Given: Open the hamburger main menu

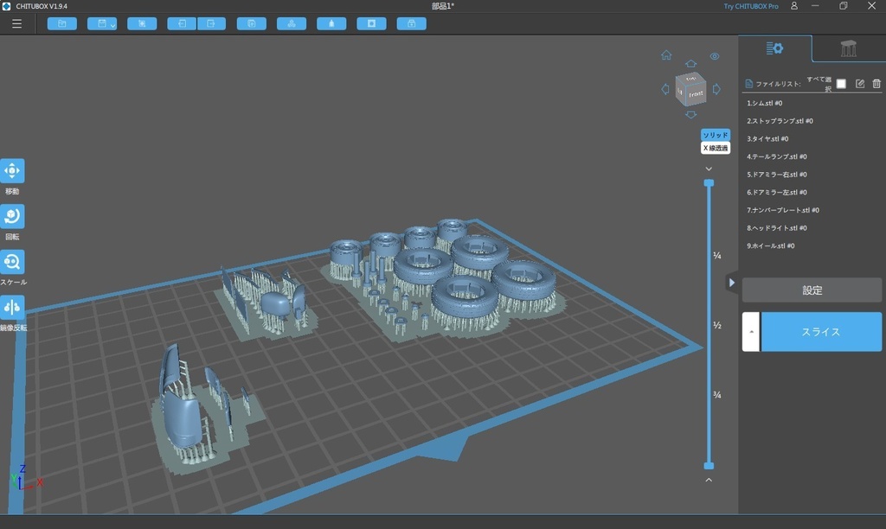Looking at the screenshot, I should tap(17, 23).
